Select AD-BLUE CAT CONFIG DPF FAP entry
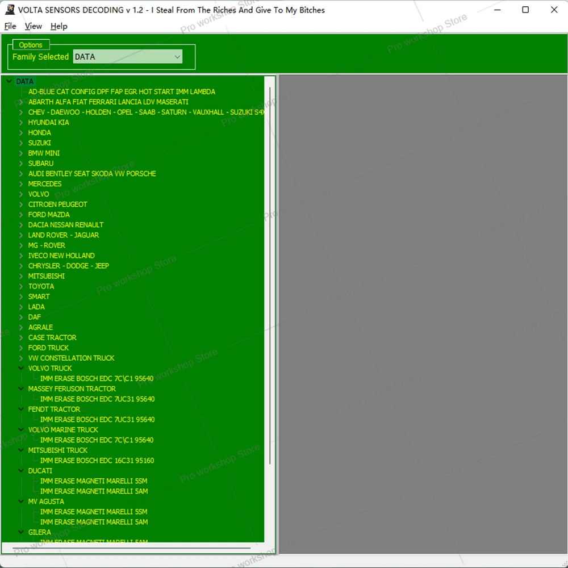The height and width of the screenshot is (568, 568). [122, 91]
